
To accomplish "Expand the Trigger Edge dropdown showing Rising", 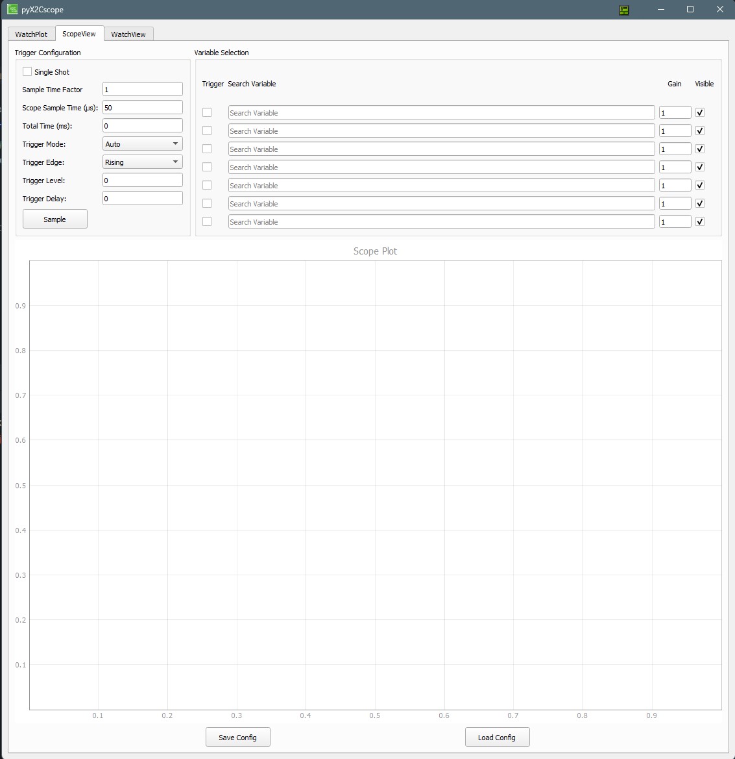I will 143,162.
